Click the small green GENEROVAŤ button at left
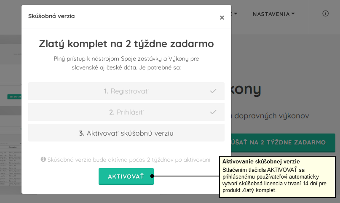340x203 pixels. point(14,97)
